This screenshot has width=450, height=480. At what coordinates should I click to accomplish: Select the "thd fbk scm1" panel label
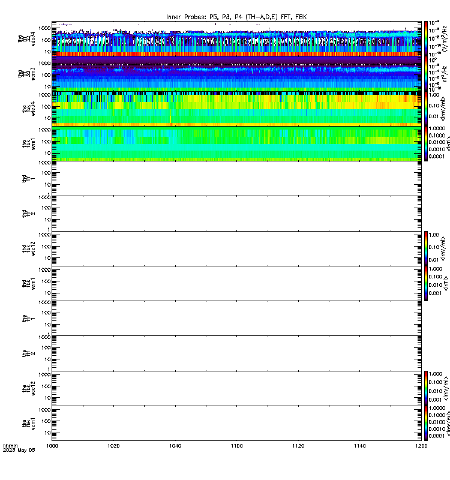(x=29, y=283)
